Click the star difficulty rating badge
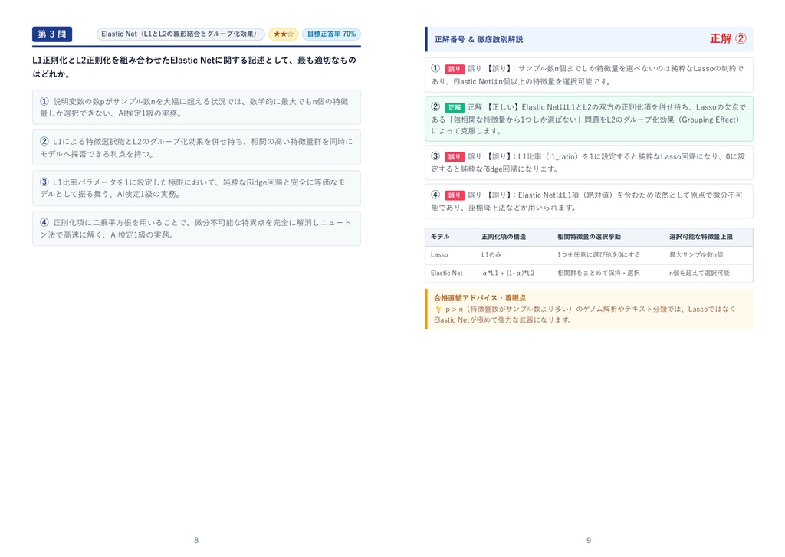This screenshot has height=557, width=785. point(284,34)
